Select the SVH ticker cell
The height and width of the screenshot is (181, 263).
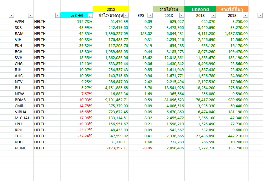pos(24,58)
